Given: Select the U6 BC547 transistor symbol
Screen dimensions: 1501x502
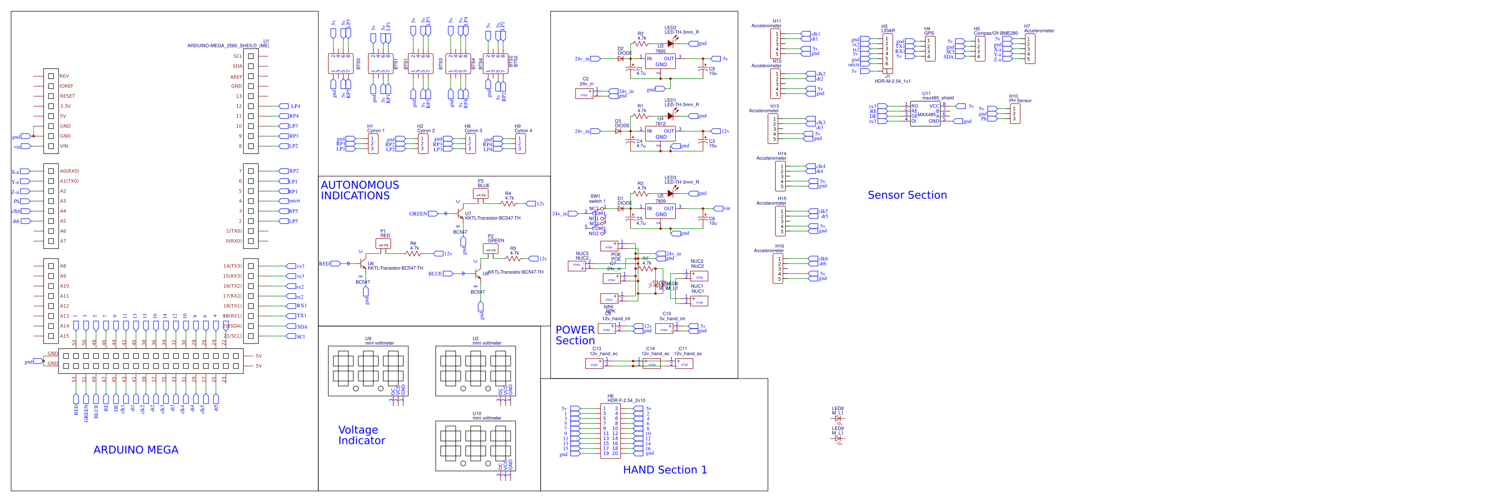Looking at the screenshot, I should 362,264.
